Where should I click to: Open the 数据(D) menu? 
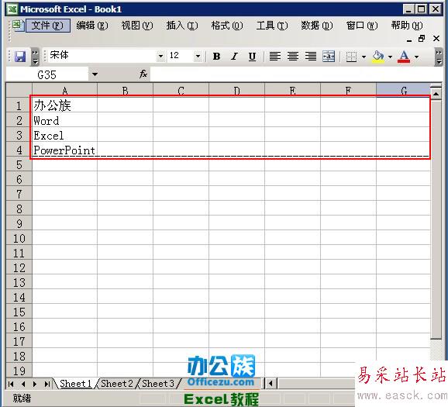[316, 26]
